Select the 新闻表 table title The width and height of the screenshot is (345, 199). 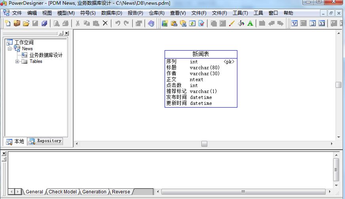coord(201,54)
